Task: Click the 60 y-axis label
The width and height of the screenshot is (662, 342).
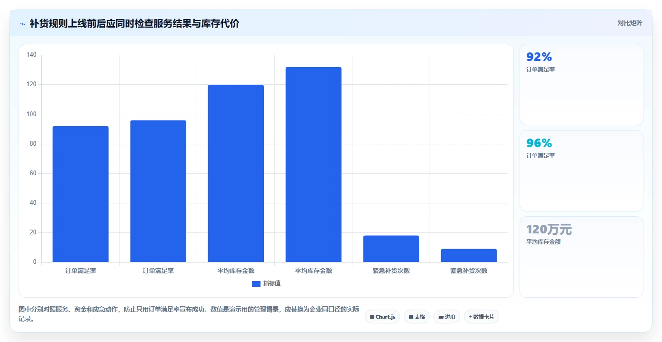Action: 33,173
